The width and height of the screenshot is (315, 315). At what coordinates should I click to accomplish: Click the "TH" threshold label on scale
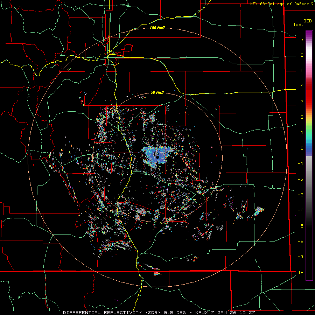click(x=301, y=272)
